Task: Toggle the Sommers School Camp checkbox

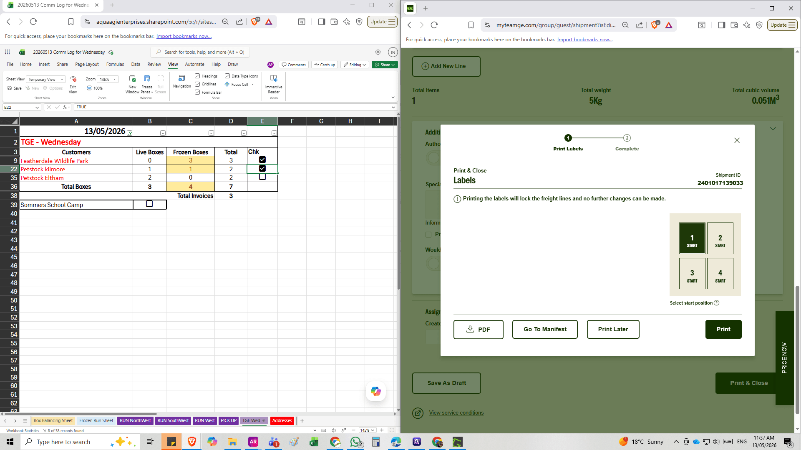Action: point(149,204)
